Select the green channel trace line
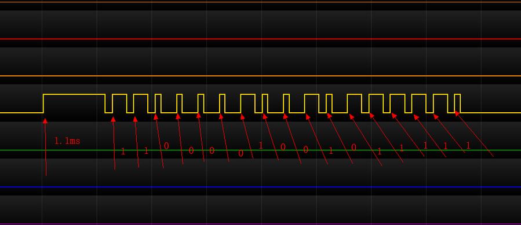This screenshot has height=225, width=521. pos(261,150)
